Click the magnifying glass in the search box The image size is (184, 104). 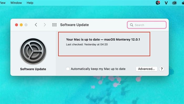[x=131, y=25]
